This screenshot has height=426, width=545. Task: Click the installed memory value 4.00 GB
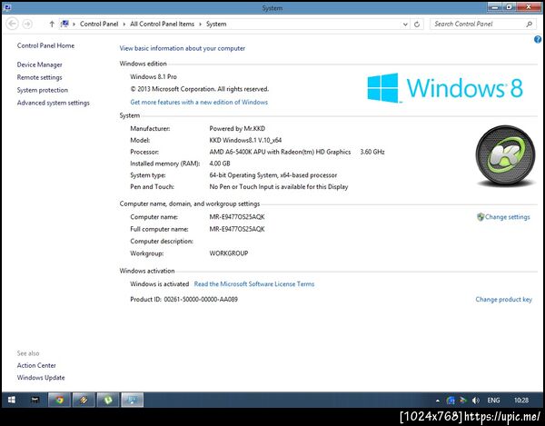220,163
